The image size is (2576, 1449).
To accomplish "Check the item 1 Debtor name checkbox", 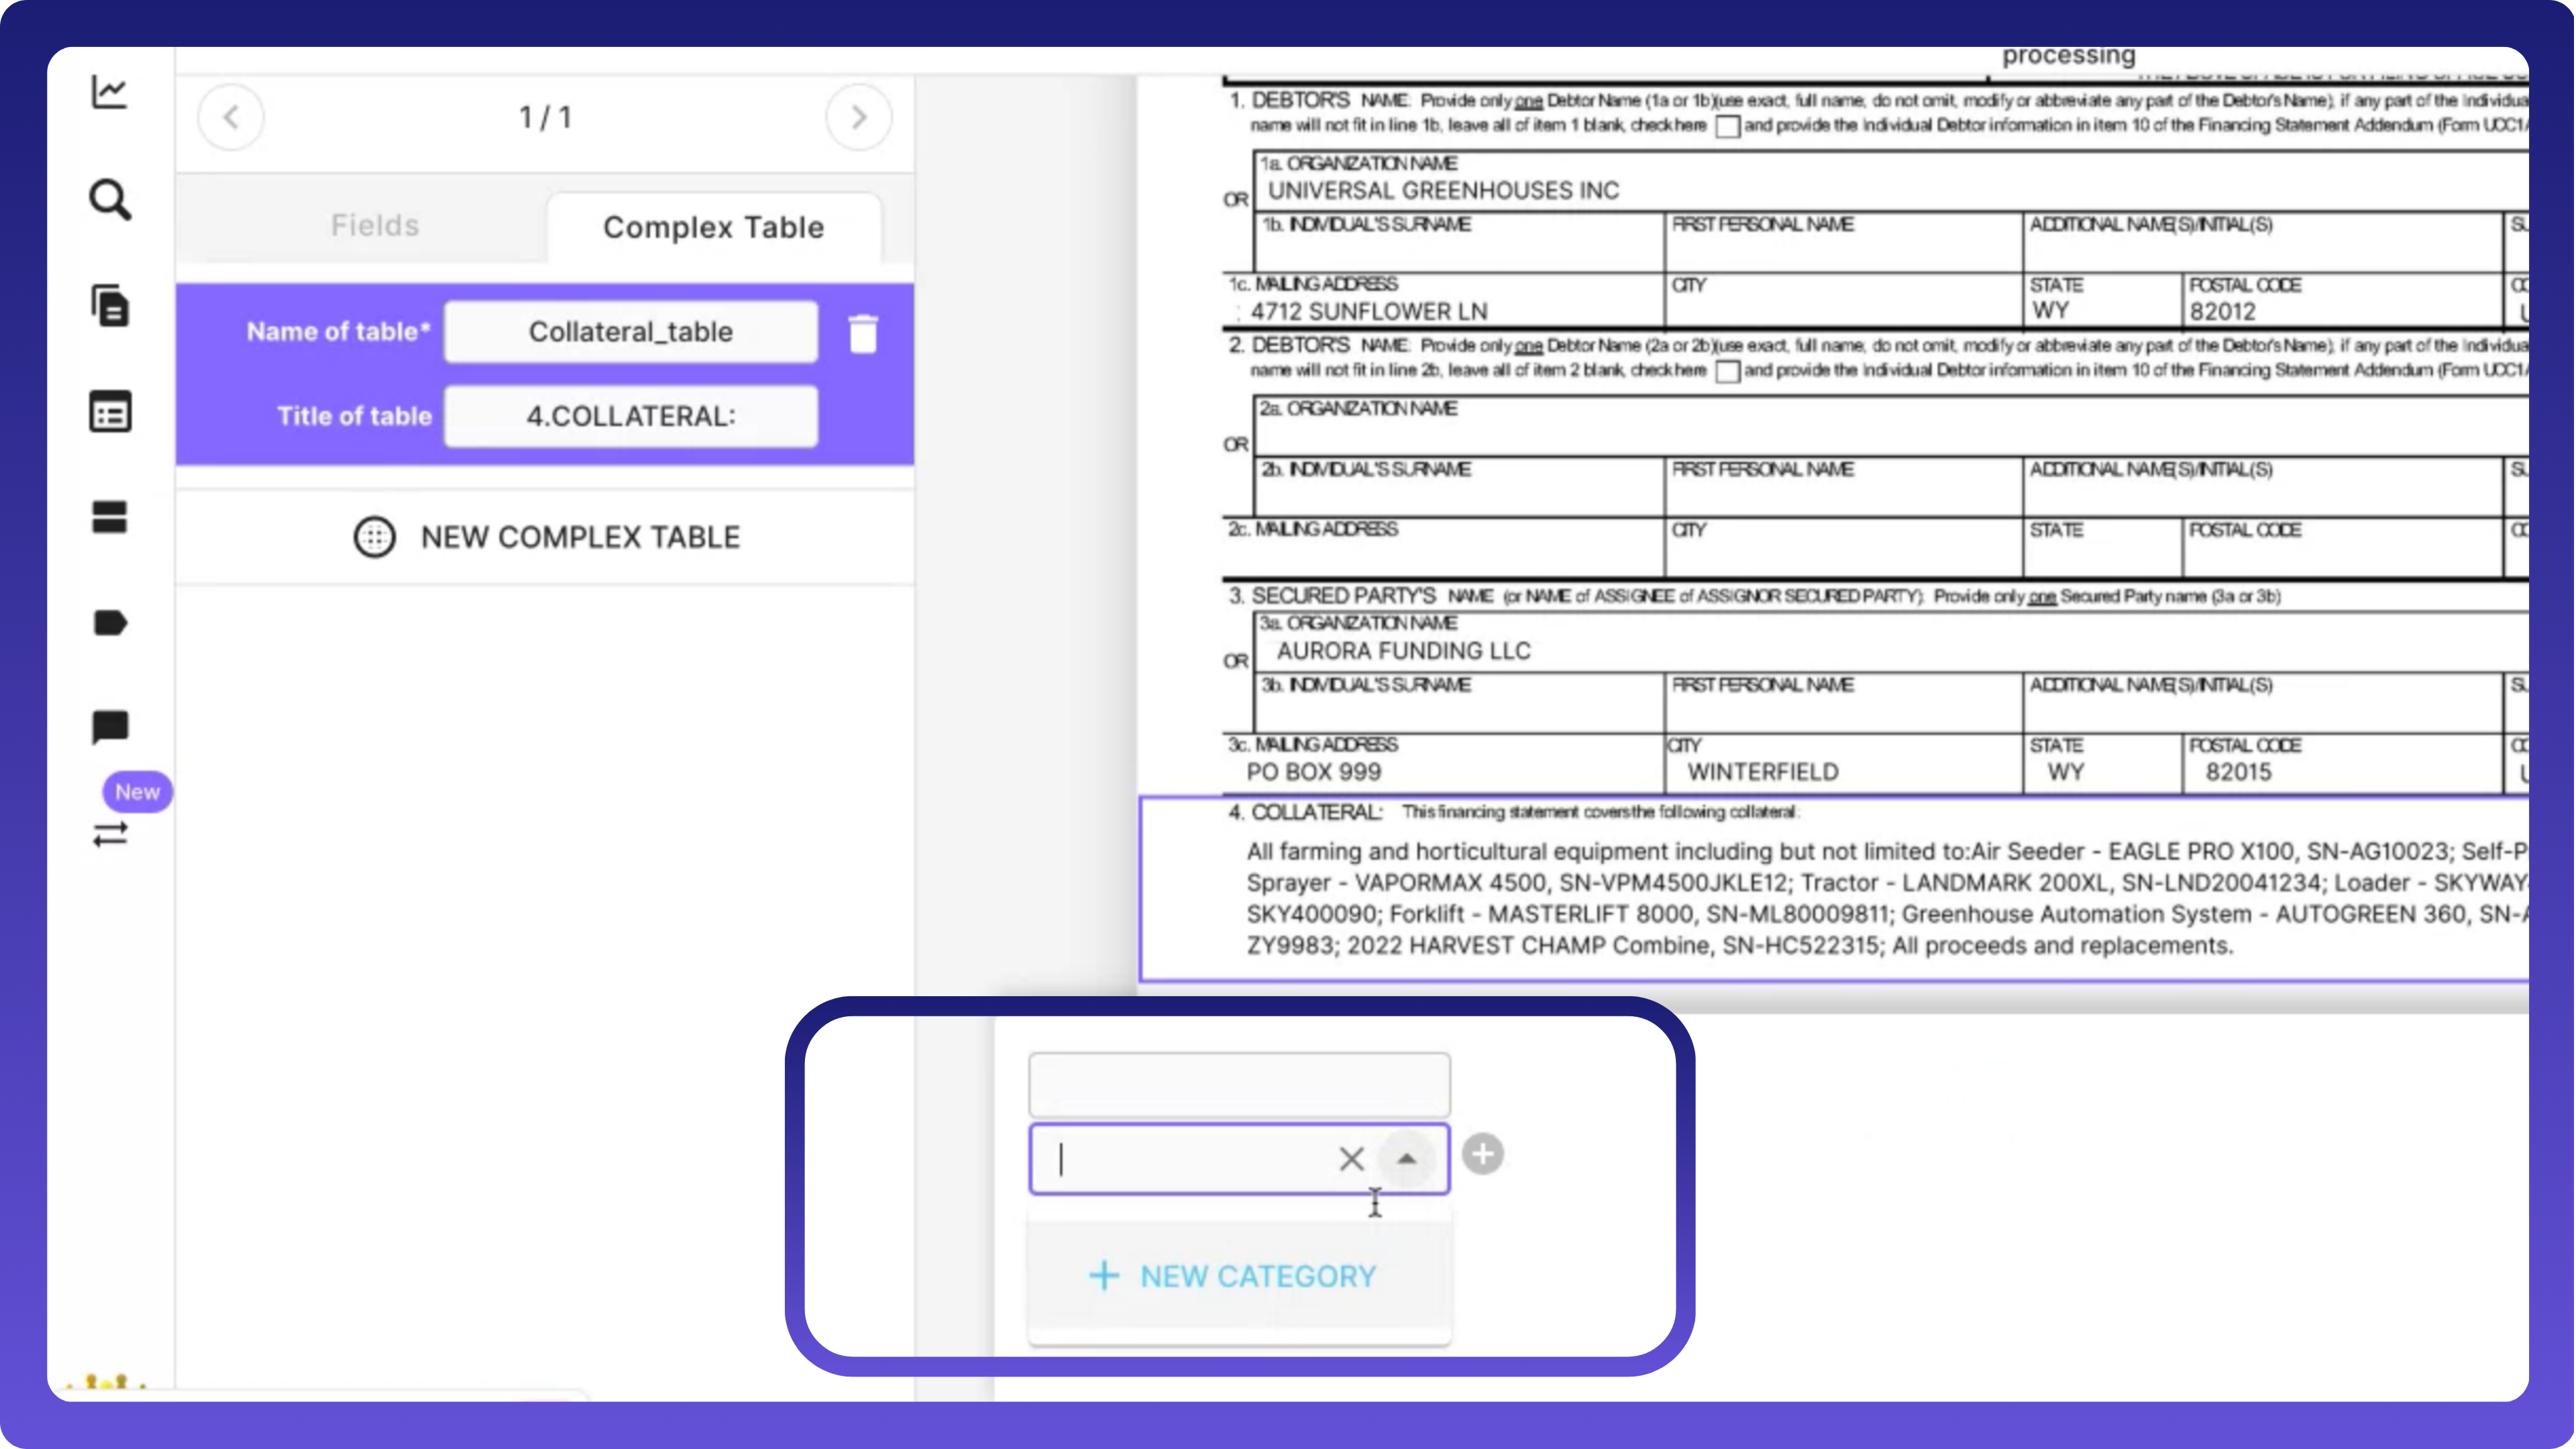I will click(1727, 127).
